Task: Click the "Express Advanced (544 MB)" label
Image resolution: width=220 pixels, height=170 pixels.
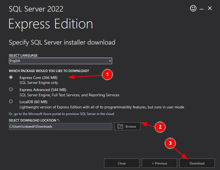Action: pyautogui.click(x=43, y=90)
